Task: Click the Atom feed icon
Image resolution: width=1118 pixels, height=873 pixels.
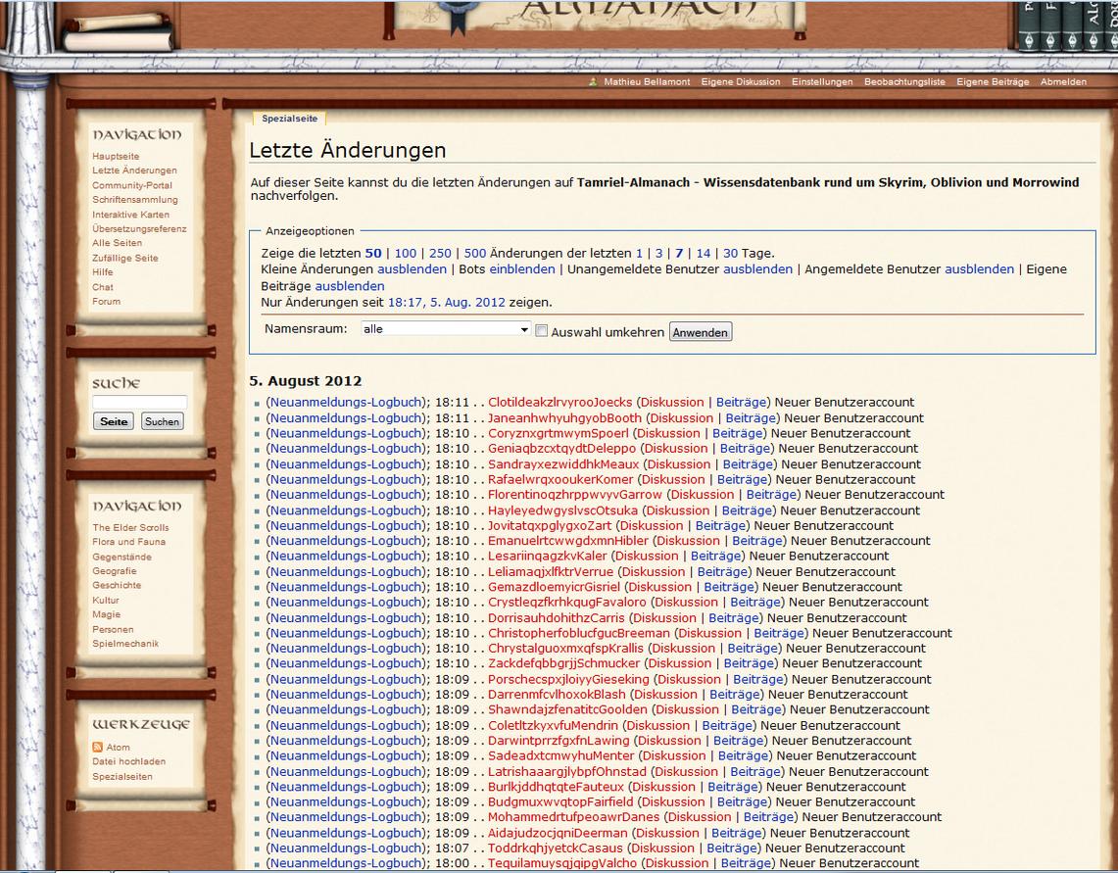Action: pos(97,748)
